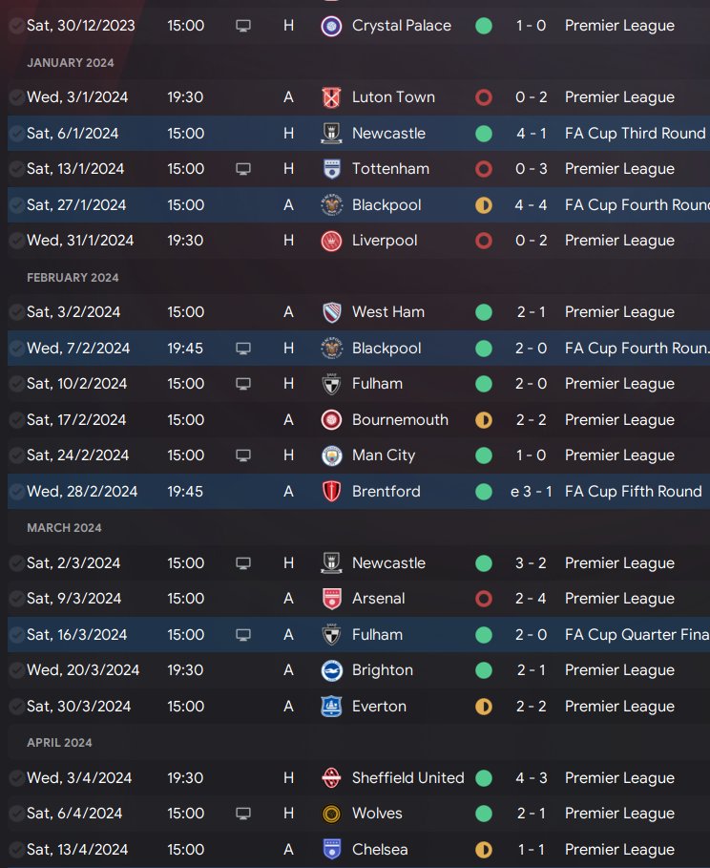Open FA Cup Fifth Round competition link
This screenshot has width=710, height=868.
tap(633, 492)
